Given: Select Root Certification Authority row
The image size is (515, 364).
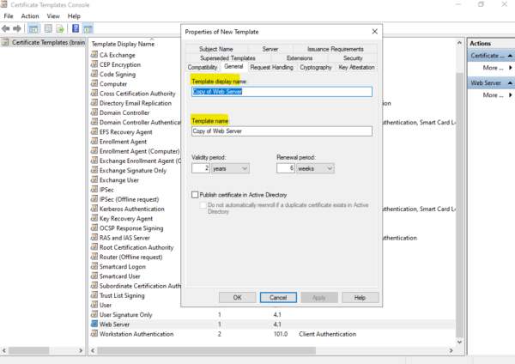Looking at the screenshot, I should click(x=136, y=247).
